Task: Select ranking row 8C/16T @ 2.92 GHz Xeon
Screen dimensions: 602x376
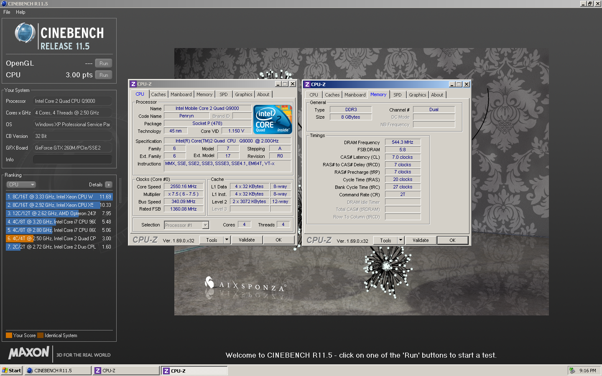Action: (59, 205)
